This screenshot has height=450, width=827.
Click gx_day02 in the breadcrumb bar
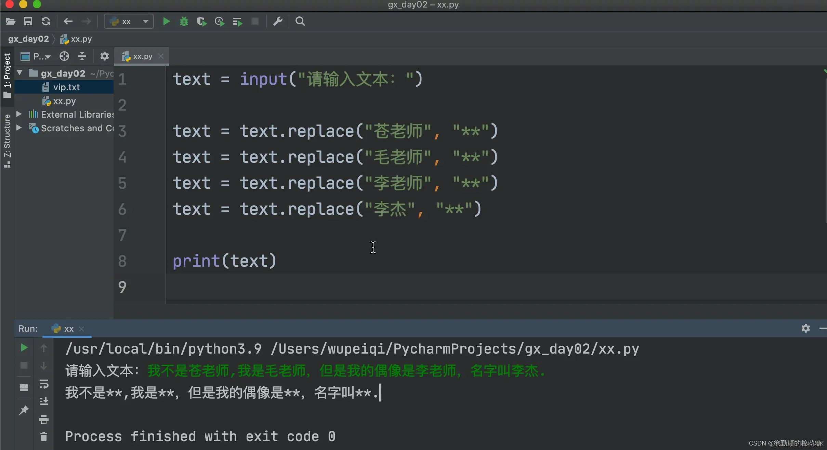(x=28, y=39)
